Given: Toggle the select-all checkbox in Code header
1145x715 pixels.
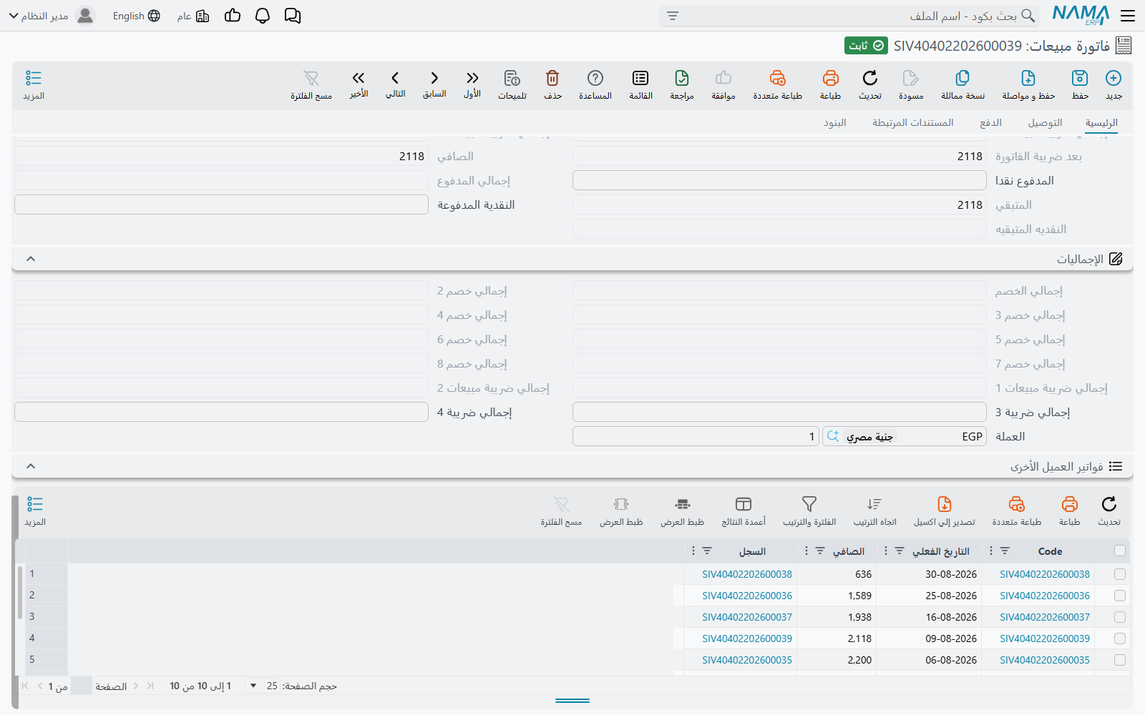Looking at the screenshot, I should point(1120,551).
